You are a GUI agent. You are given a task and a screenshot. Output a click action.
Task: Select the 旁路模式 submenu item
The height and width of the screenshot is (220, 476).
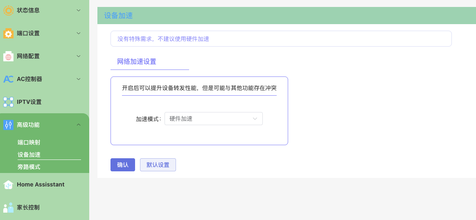pos(29,167)
